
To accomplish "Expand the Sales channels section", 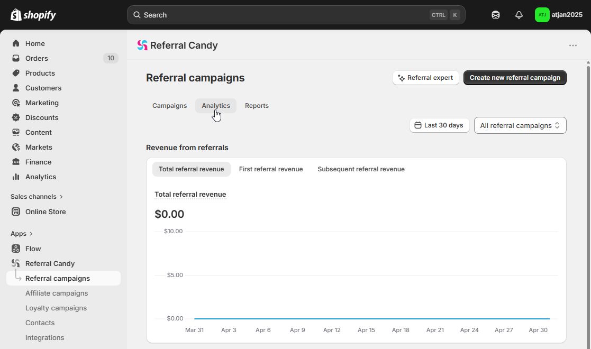I will (37, 196).
